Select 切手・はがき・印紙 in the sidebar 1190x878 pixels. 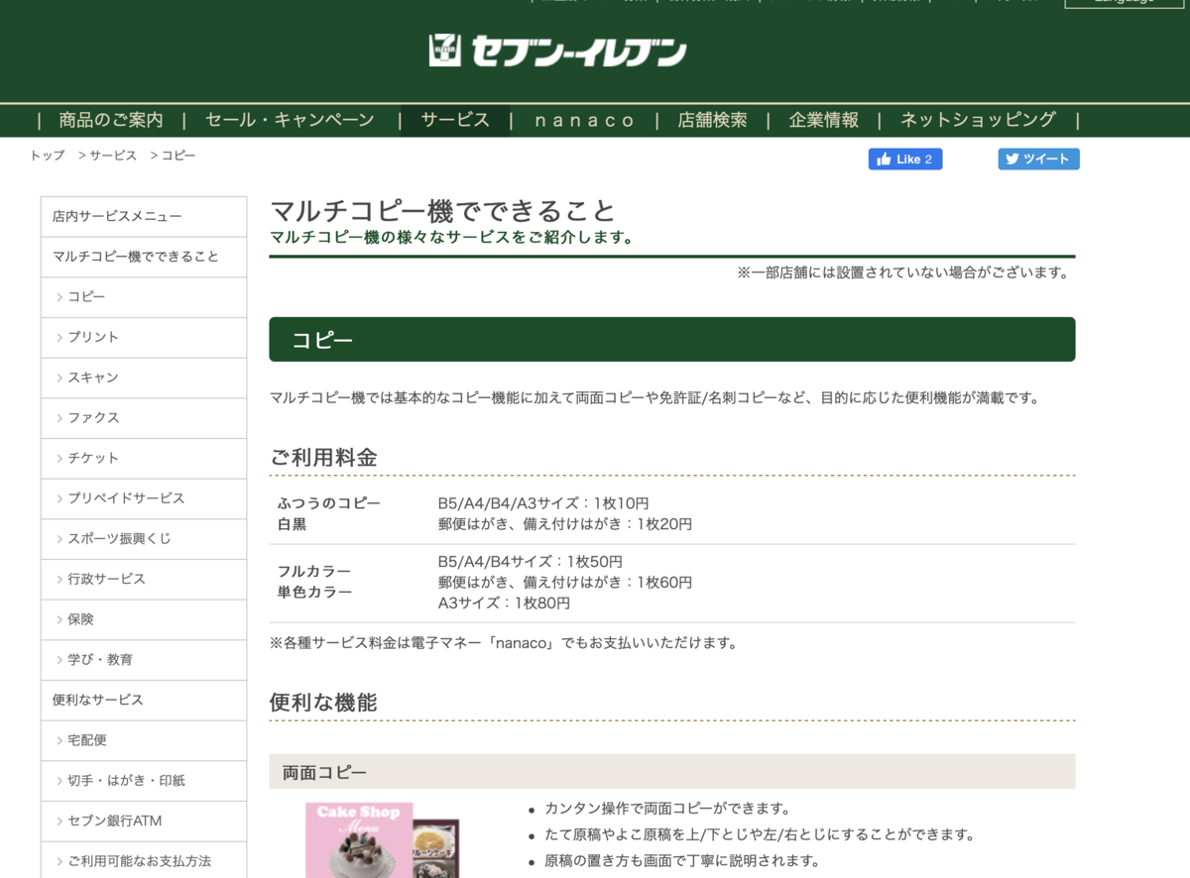coord(144,781)
